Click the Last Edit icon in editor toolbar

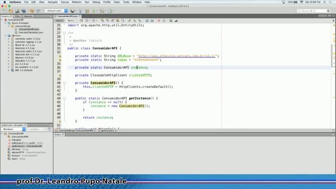point(81,20)
